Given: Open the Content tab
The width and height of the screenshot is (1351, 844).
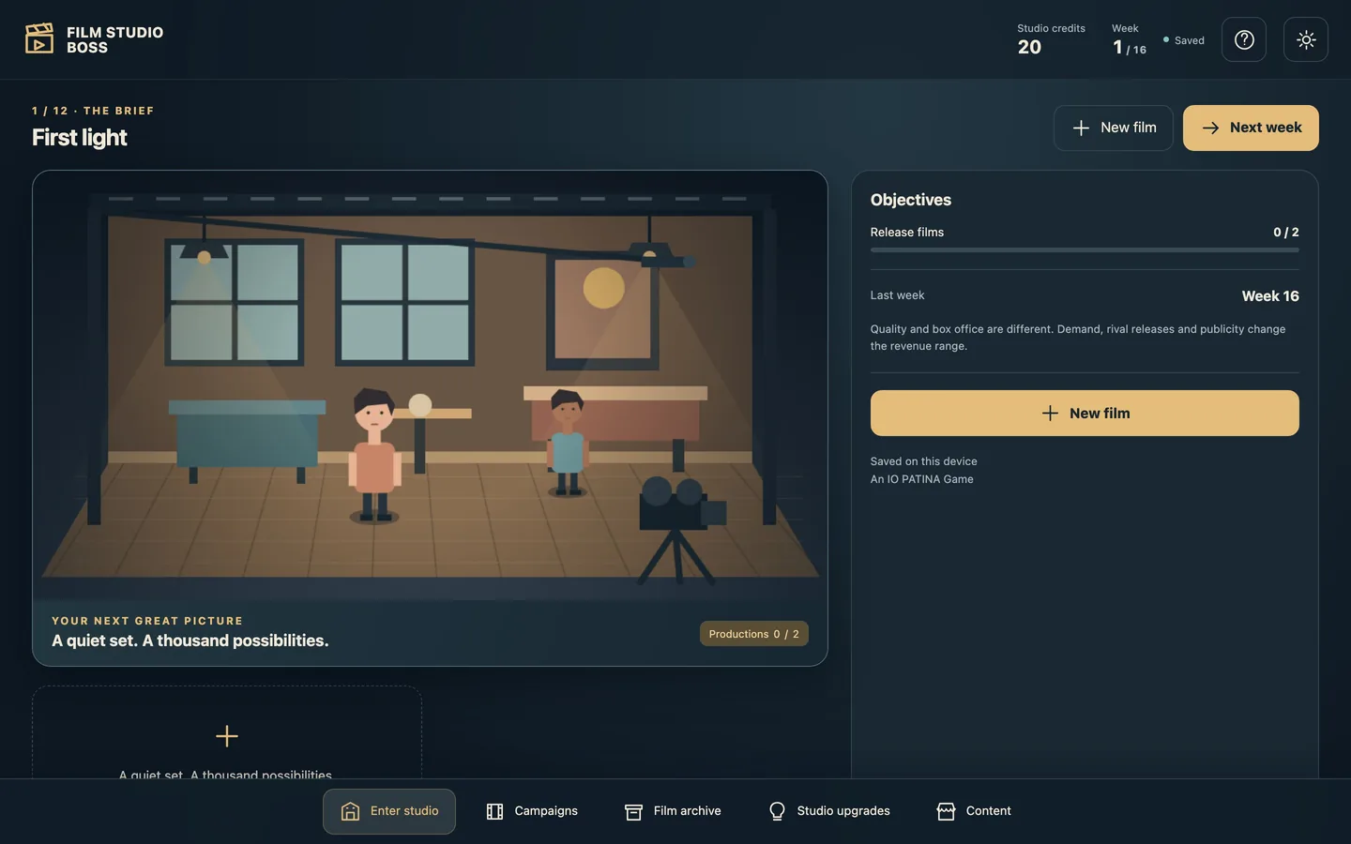Looking at the screenshot, I should tap(974, 811).
